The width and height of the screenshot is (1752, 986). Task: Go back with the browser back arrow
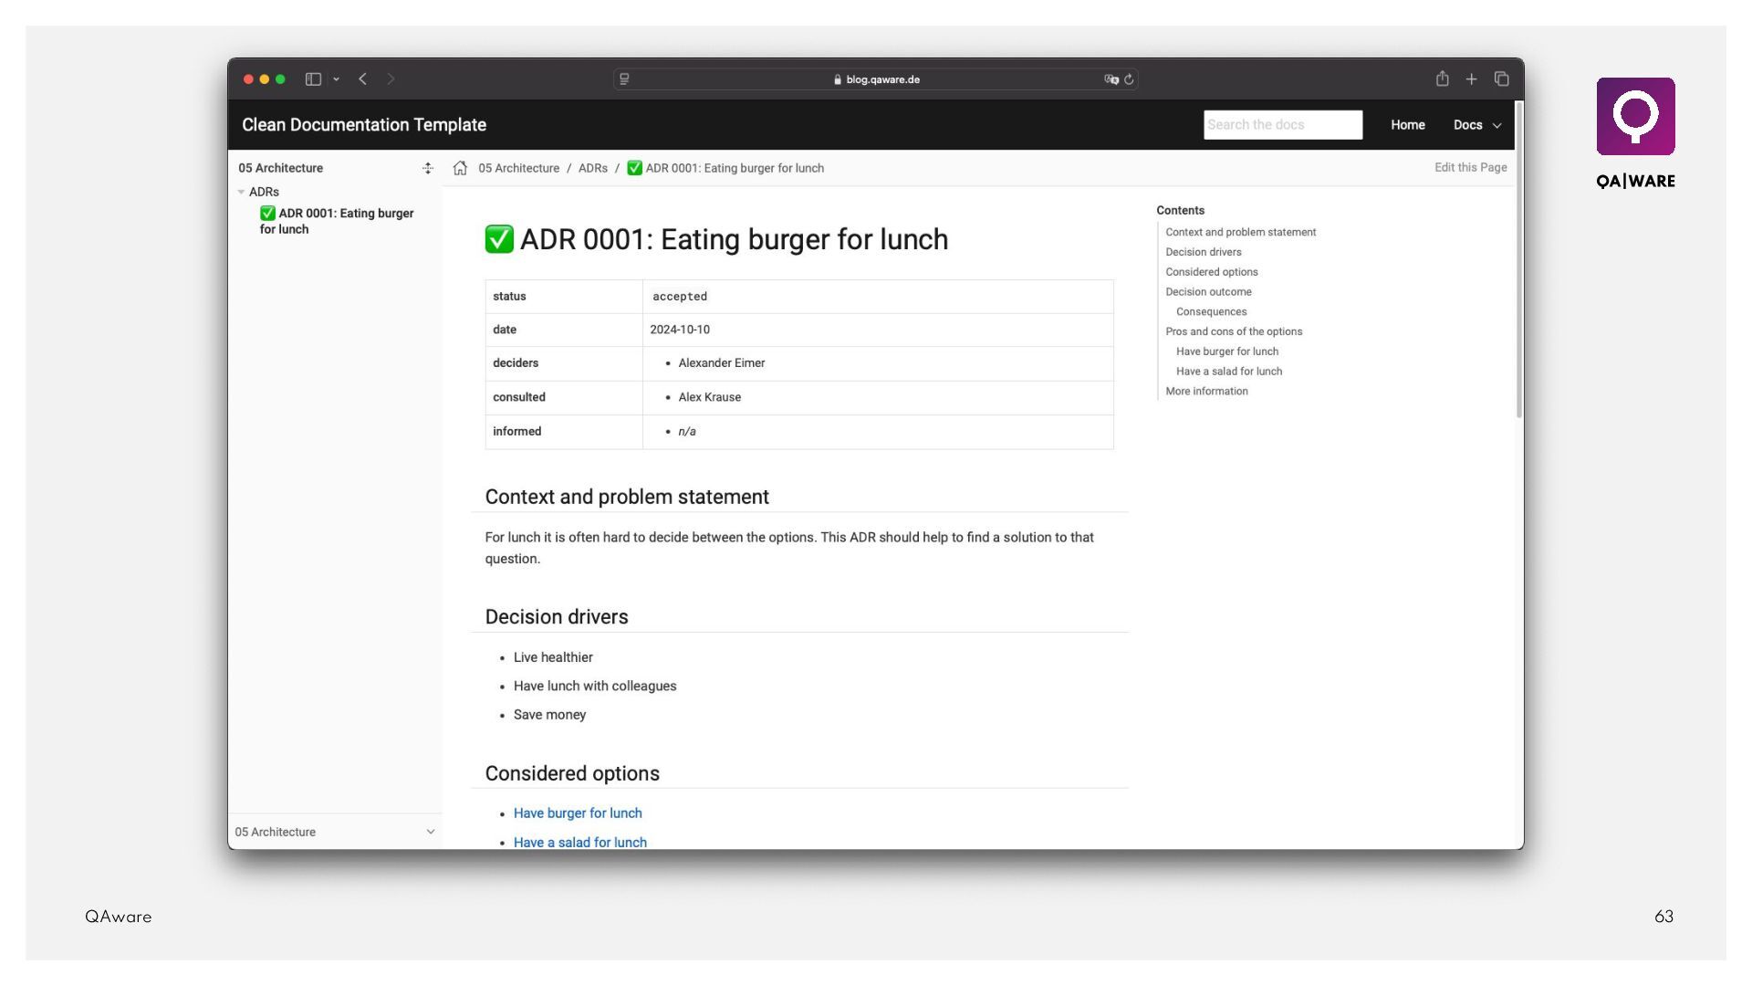363,79
